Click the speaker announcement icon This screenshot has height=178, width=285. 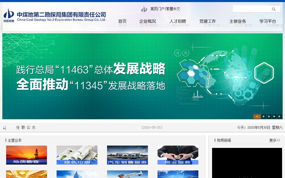click(x=5, y=128)
